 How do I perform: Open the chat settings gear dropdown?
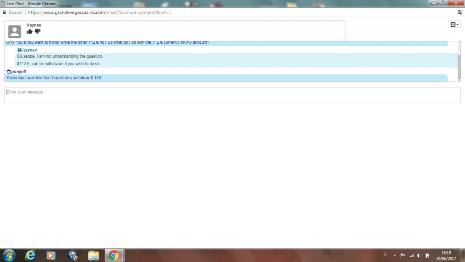[454, 25]
